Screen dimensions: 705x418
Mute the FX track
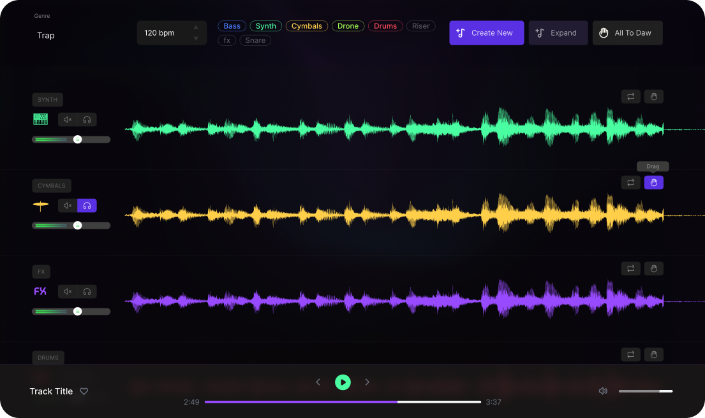pos(68,291)
